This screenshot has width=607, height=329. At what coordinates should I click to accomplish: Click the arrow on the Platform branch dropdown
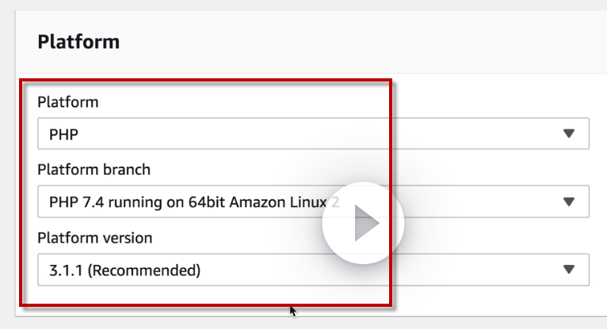click(568, 202)
